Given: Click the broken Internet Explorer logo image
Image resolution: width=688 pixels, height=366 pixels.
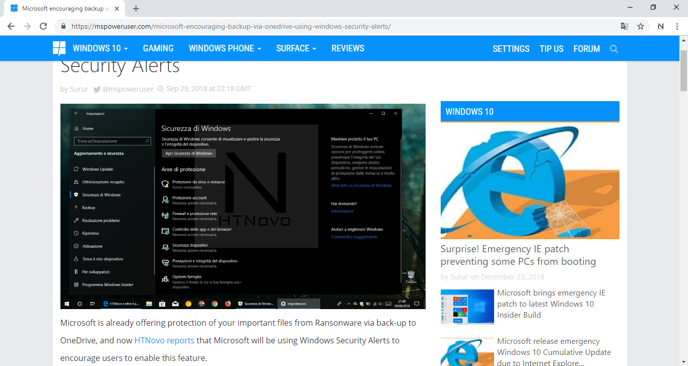Looking at the screenshot, I should (x=530, y=181).
